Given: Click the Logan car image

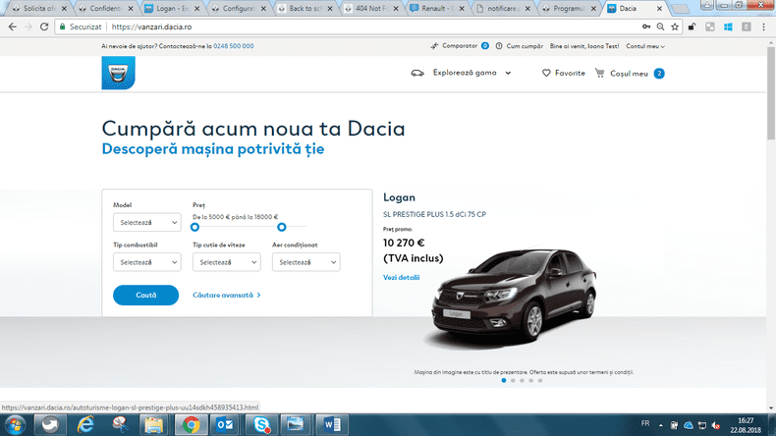Looking at the screenshot, I should point(512,297).
